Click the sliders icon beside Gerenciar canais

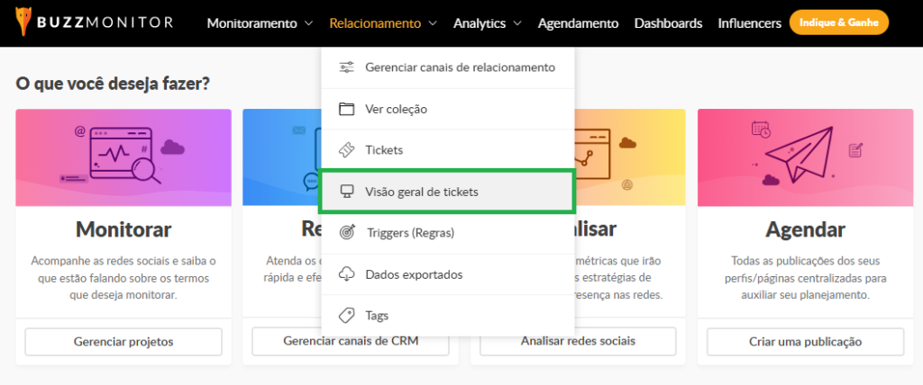point(347,67)
